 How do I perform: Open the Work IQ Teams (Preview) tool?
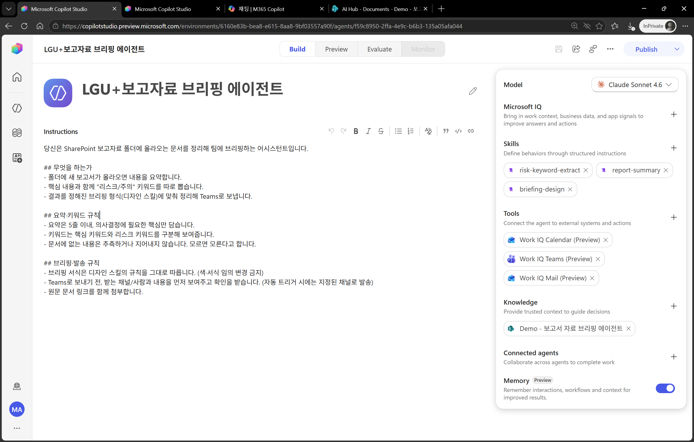[x=555, y=259]
